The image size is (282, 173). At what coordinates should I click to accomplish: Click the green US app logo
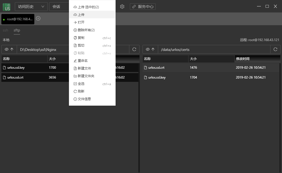point(7,7)
